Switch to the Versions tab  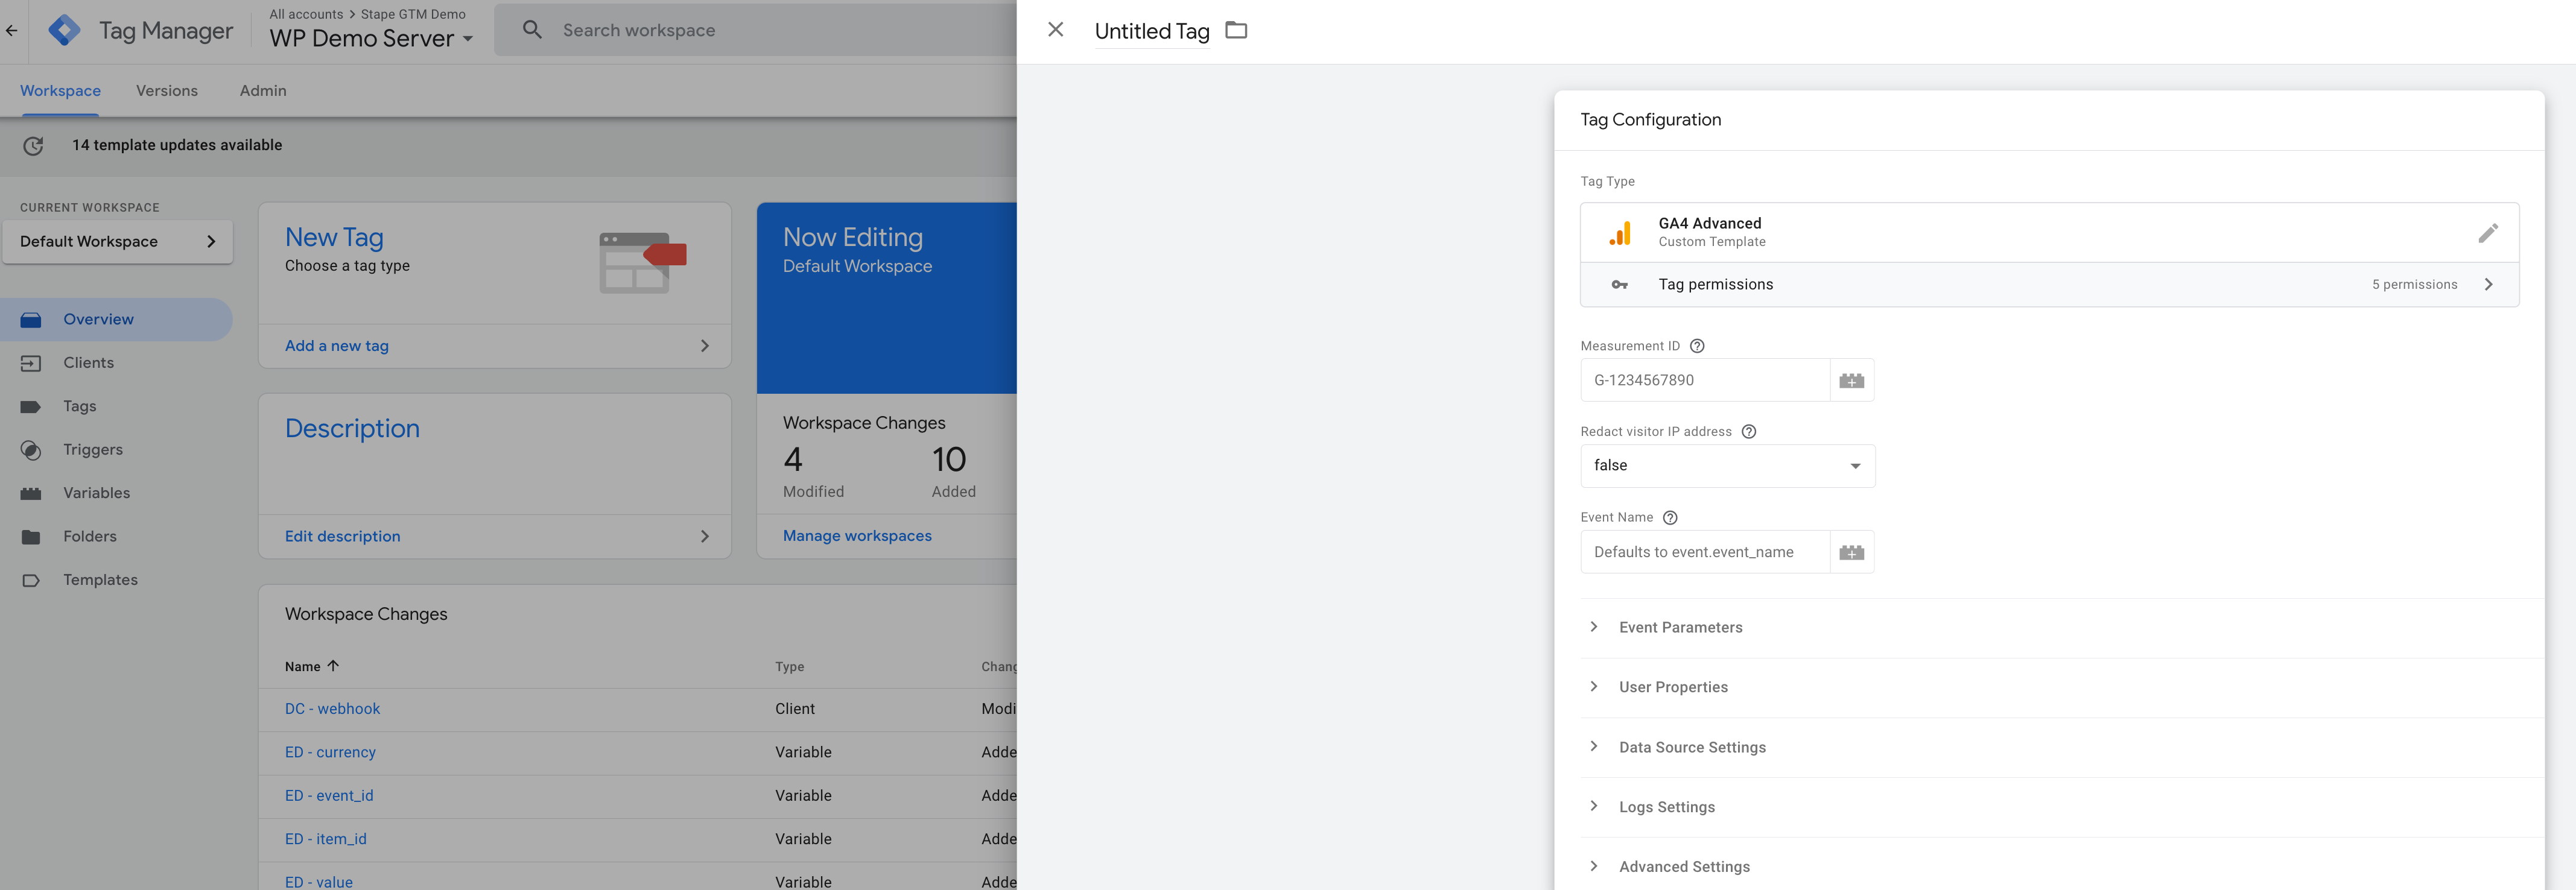tap(167, 90)
